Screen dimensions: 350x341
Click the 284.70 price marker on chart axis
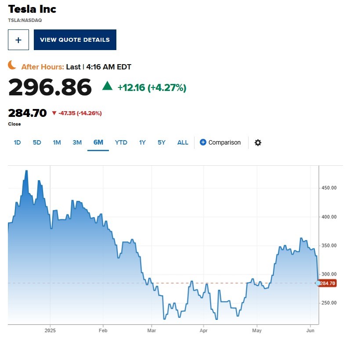coord(328,283)
